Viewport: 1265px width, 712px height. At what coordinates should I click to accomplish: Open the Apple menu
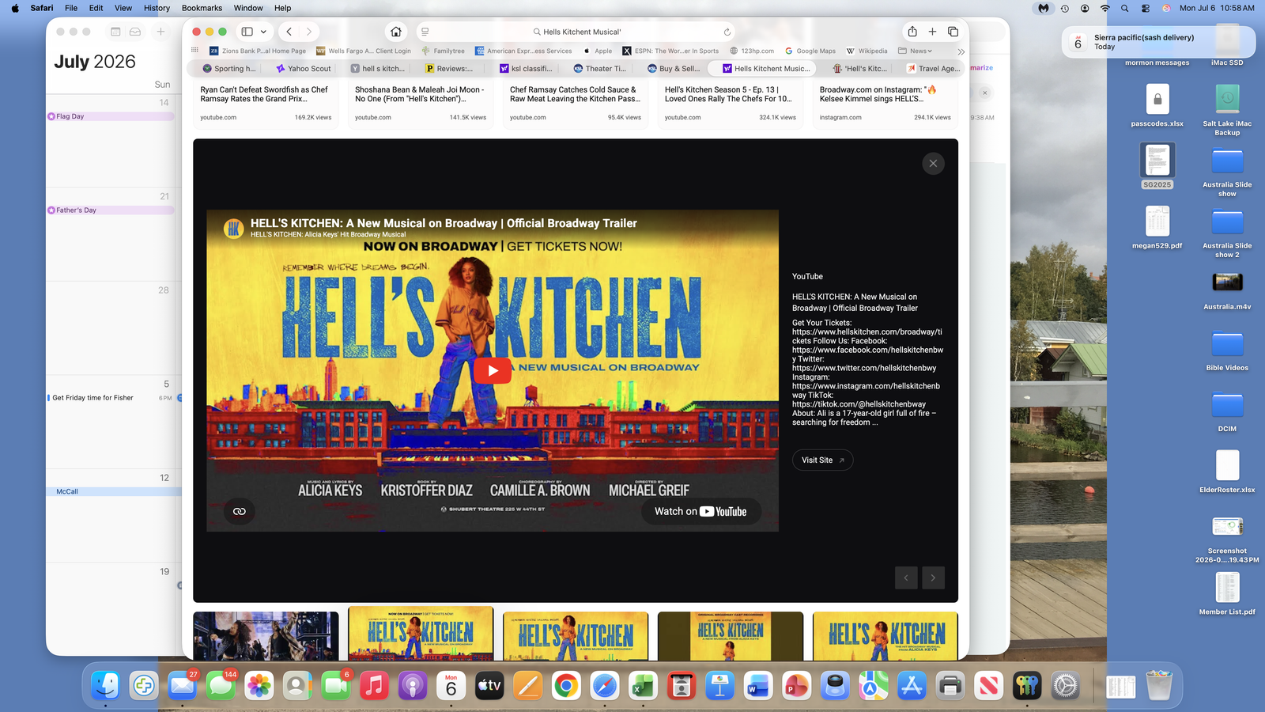pos(15,8)
